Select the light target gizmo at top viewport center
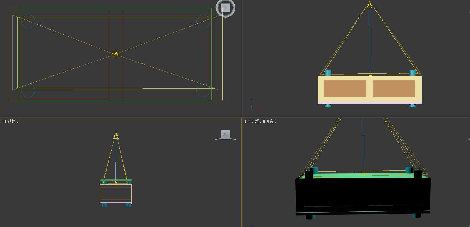Viewport: 470px width, 227px height. [115, 54]
